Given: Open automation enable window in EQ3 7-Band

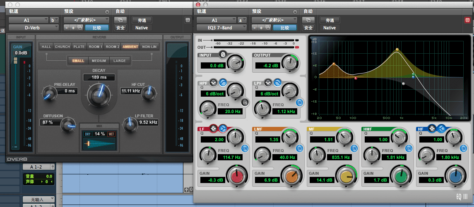Looking at the screenshot, I should point(308,20).
